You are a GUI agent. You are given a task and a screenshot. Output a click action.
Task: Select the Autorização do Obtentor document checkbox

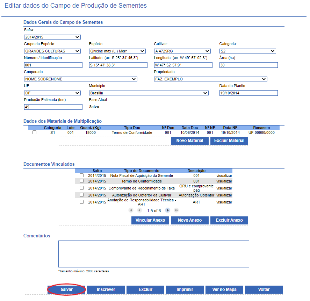[x=81, y=195]
